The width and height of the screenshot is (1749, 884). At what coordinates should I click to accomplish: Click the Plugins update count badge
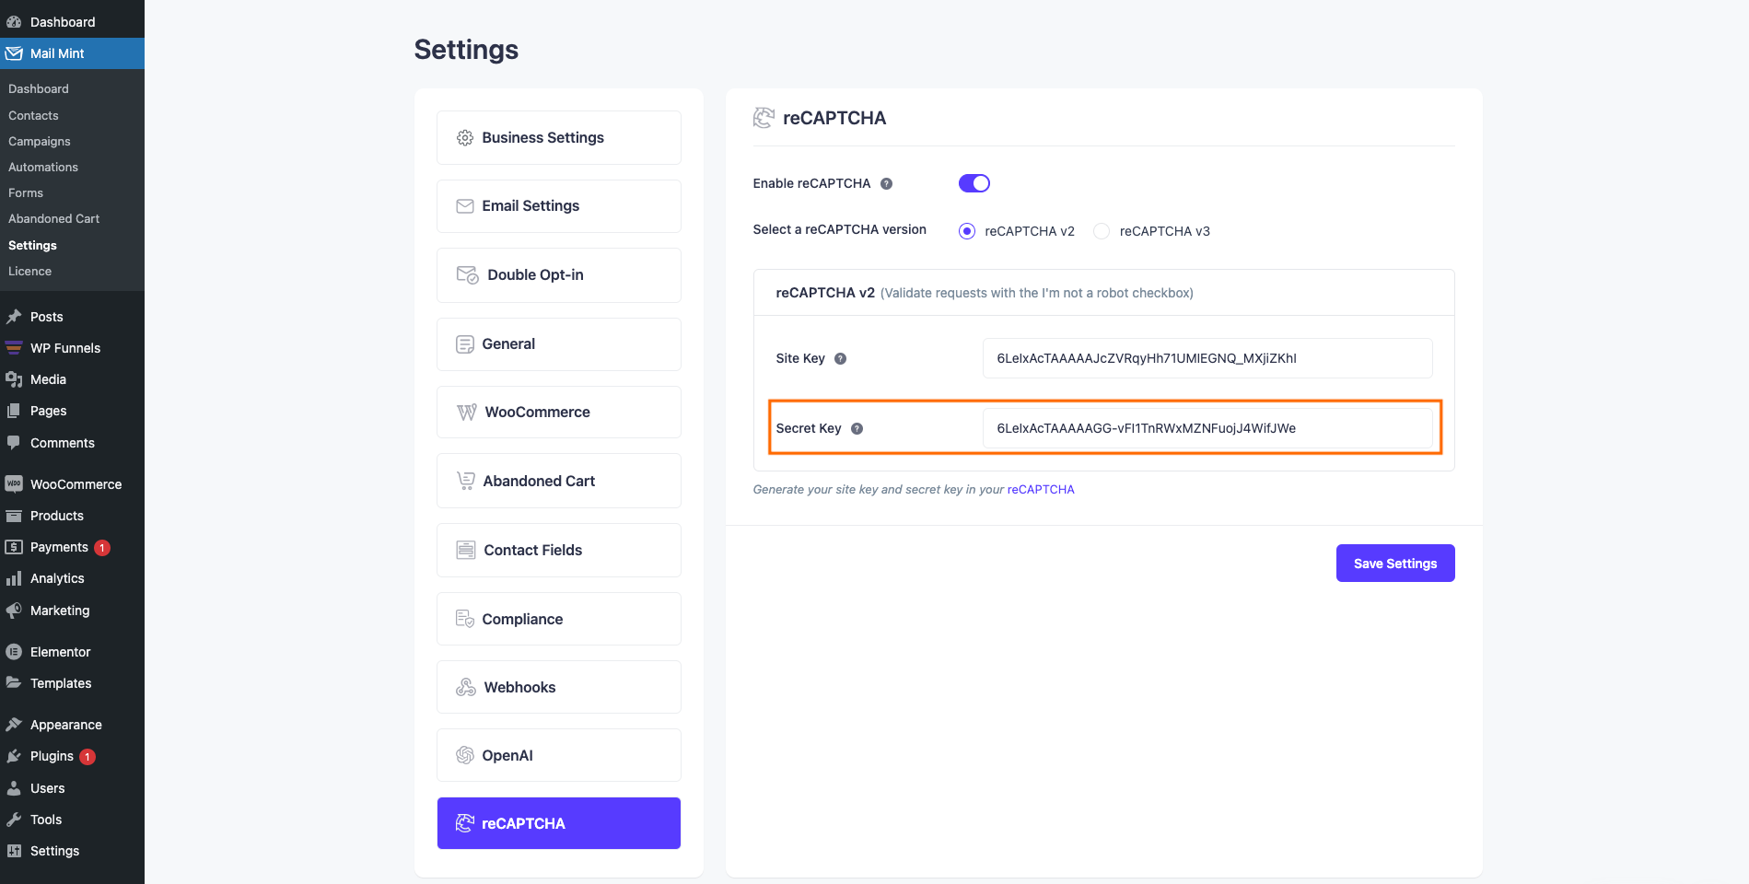pos(87,757)
